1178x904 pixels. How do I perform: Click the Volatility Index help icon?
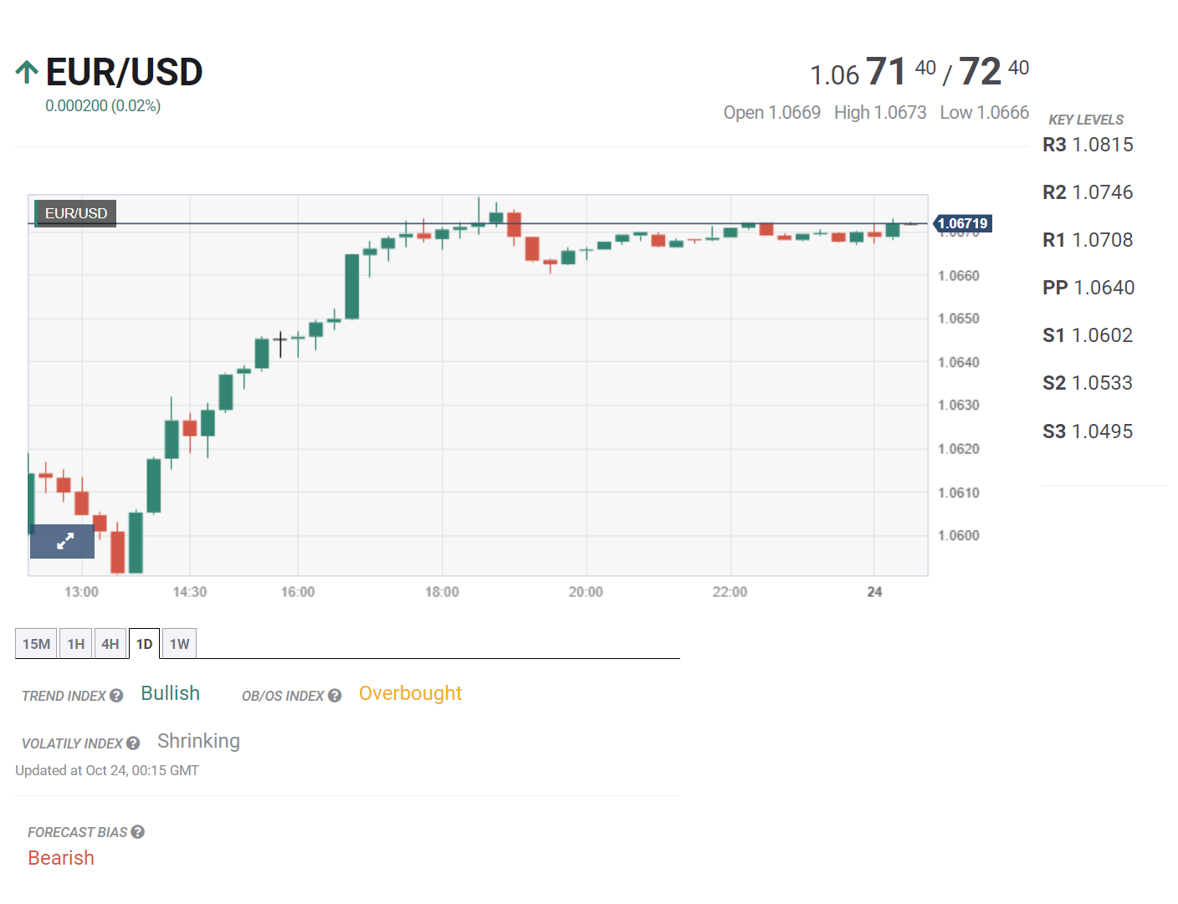tap(133, 743)
